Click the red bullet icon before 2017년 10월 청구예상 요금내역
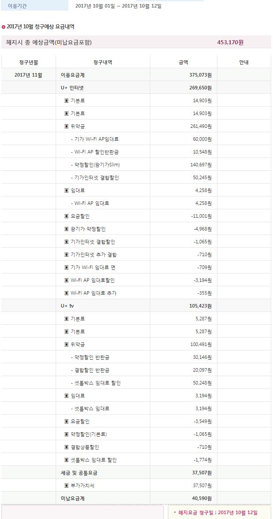Viewport: 273px width, 519px height. [x=4, y=27]
